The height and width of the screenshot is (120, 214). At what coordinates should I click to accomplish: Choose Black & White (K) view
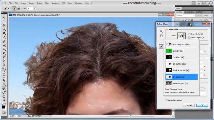coord(182,70)
